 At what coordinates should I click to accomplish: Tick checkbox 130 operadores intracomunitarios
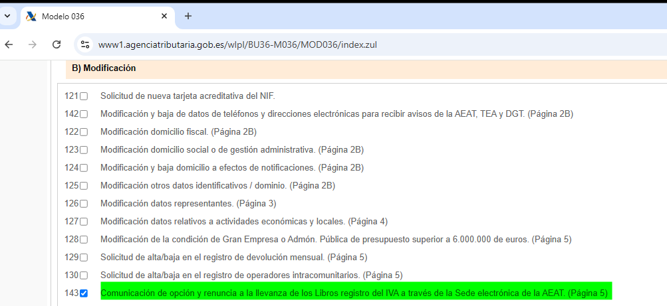pyautogui.click(x=84, y=275)
